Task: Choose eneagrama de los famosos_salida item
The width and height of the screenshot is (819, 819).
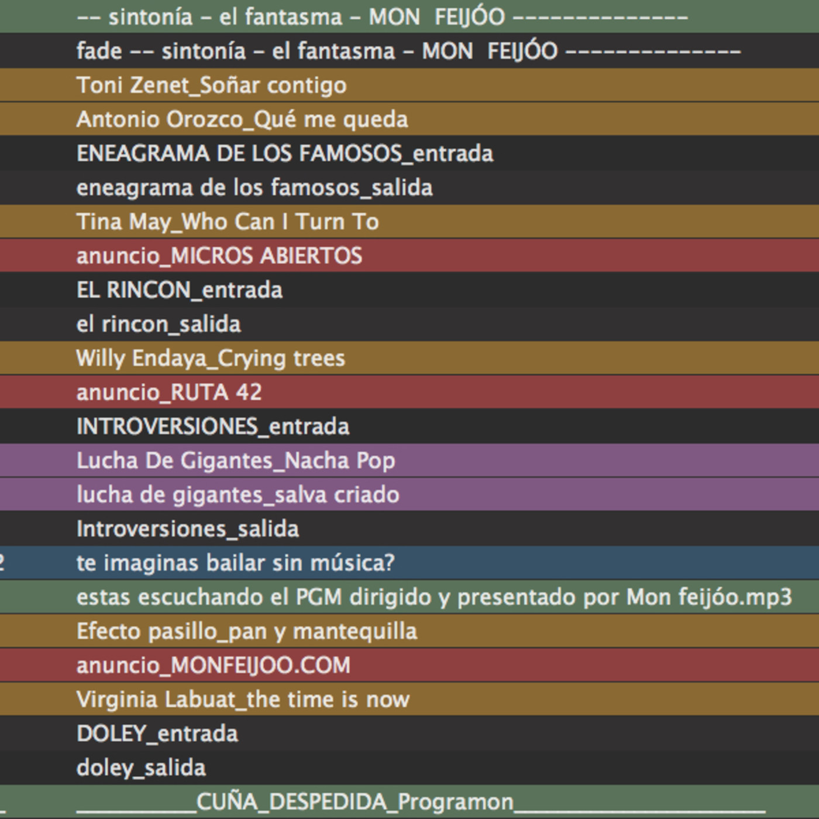Action: coord(254,188)
